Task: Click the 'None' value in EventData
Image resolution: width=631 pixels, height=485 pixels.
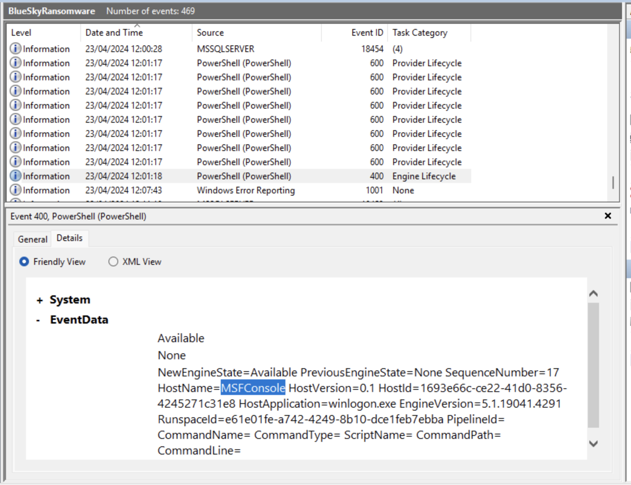Action: coord(172,355)
